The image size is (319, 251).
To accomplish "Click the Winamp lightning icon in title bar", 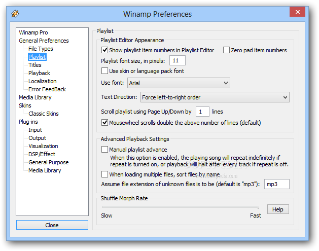I will [x=15, y=14].
